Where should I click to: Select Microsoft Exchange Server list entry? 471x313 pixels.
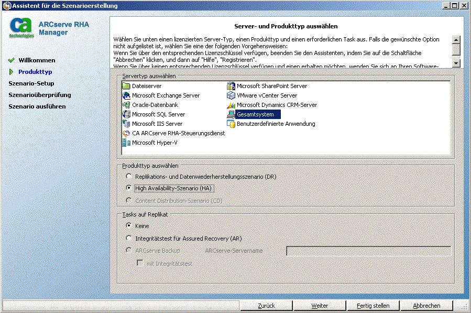(166, 95)
